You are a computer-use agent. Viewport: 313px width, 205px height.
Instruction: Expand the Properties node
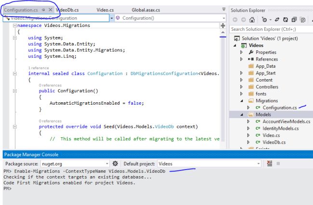(x=241, y=52)
